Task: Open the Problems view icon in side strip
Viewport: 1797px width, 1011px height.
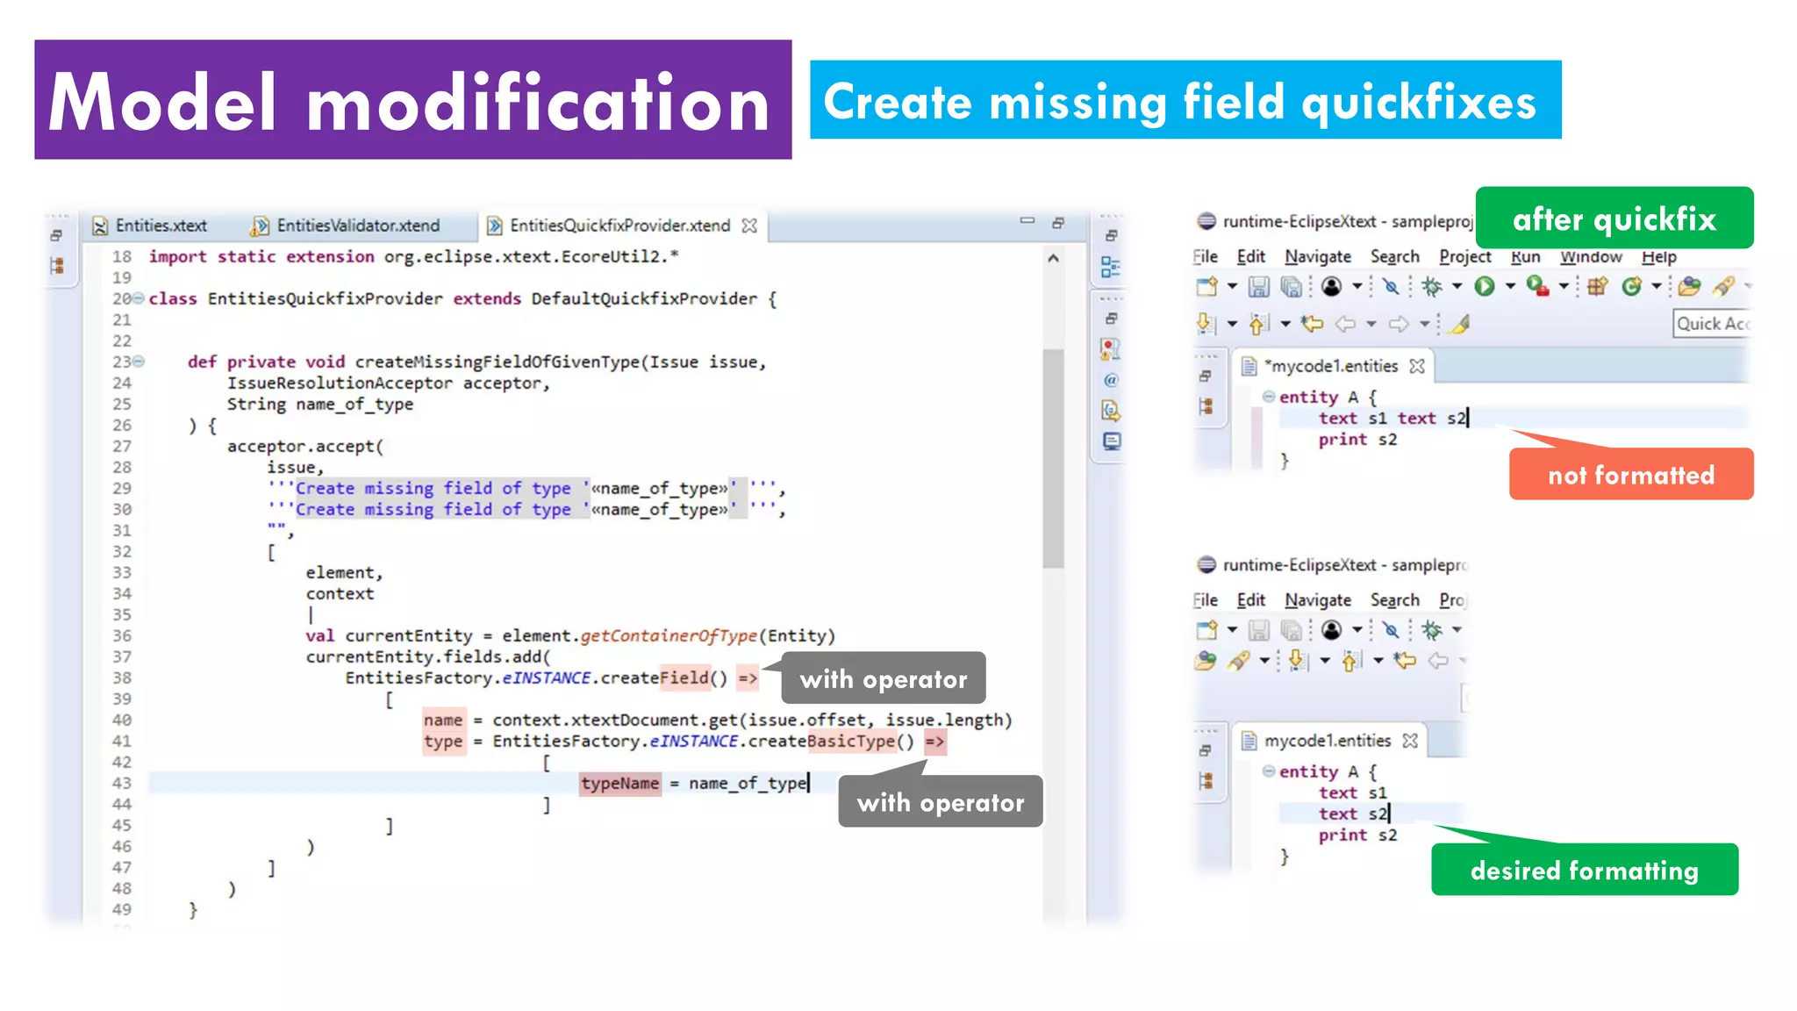Action: click(1111, 349)
